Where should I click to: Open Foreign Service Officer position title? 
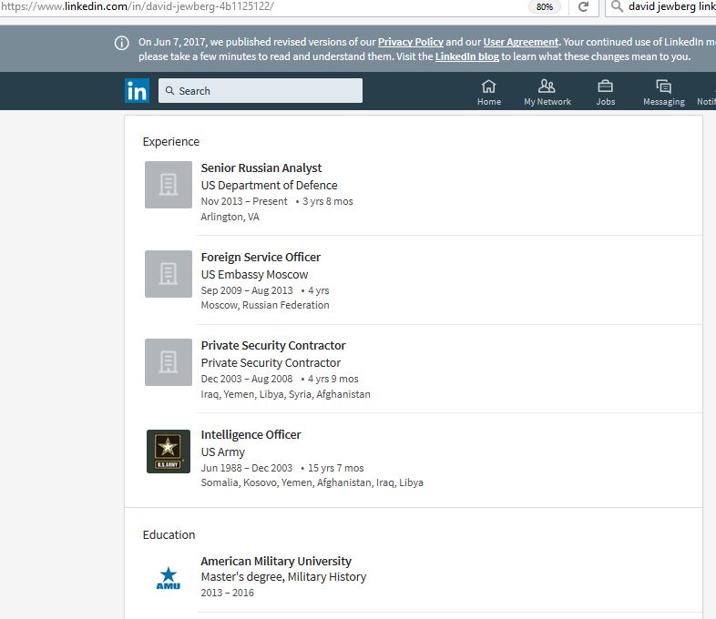pyautogui.click(x=261, y=258)
